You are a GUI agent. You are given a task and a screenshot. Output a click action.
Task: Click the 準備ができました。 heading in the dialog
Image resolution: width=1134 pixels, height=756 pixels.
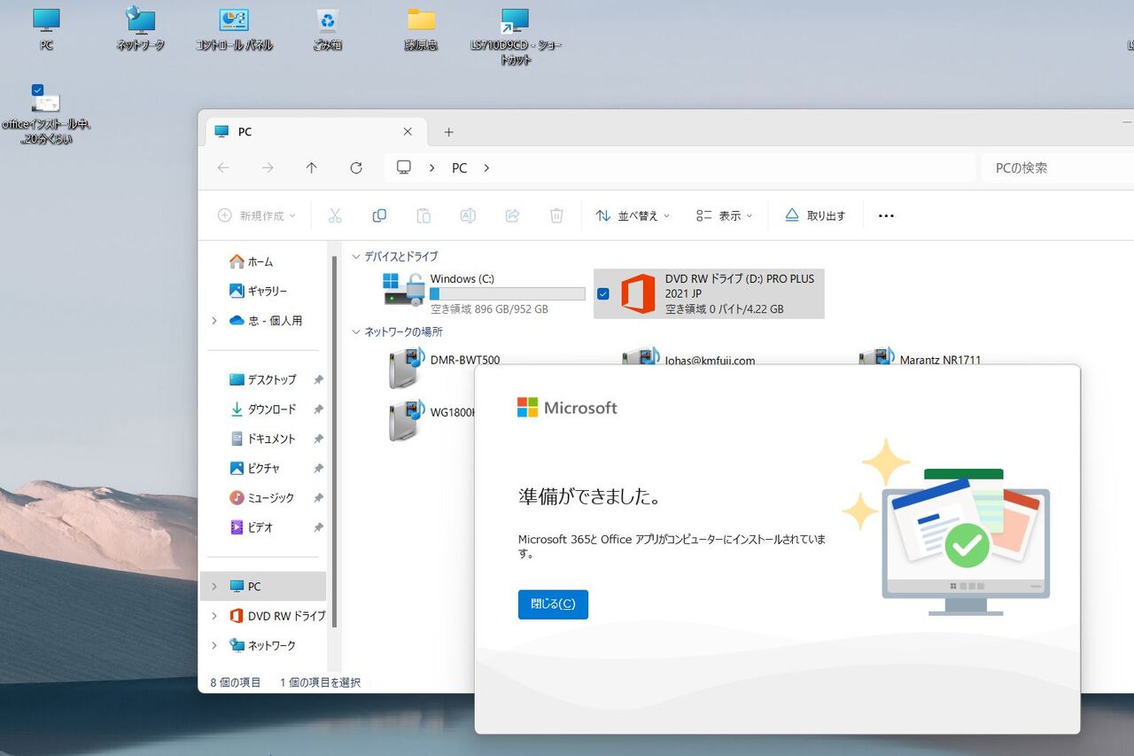coord(590,496)
